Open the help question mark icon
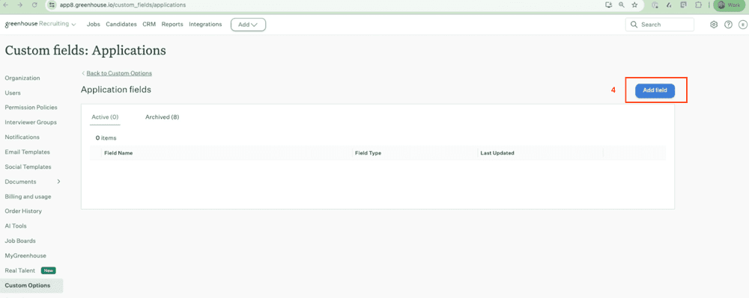The width and height of the screenshot is (749, 298). [728, 25]
